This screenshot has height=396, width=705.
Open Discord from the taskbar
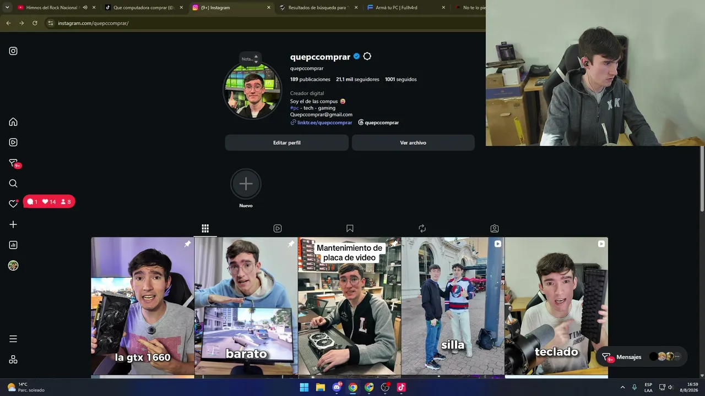(337, 387)
